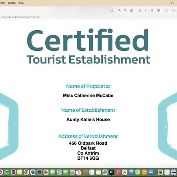Open Microsoft Excel from the Dock
This screenshot has height=177, width=177.
point(160,172)
